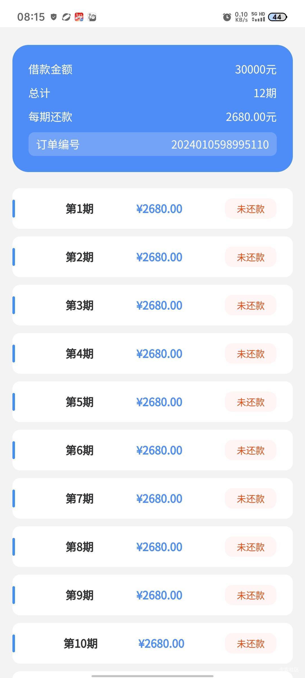Tap the 08:15 clock in status bar

click(x=31, y=17)
